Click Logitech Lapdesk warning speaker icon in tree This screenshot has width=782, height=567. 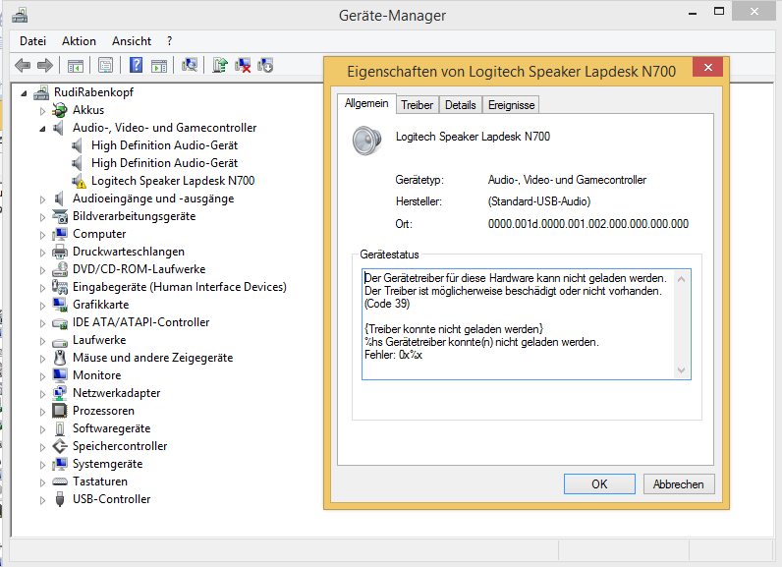tap(79, 181)
